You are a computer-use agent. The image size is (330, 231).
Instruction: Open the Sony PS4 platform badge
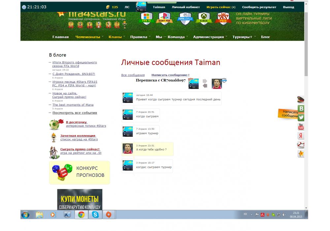pos(164,18)
